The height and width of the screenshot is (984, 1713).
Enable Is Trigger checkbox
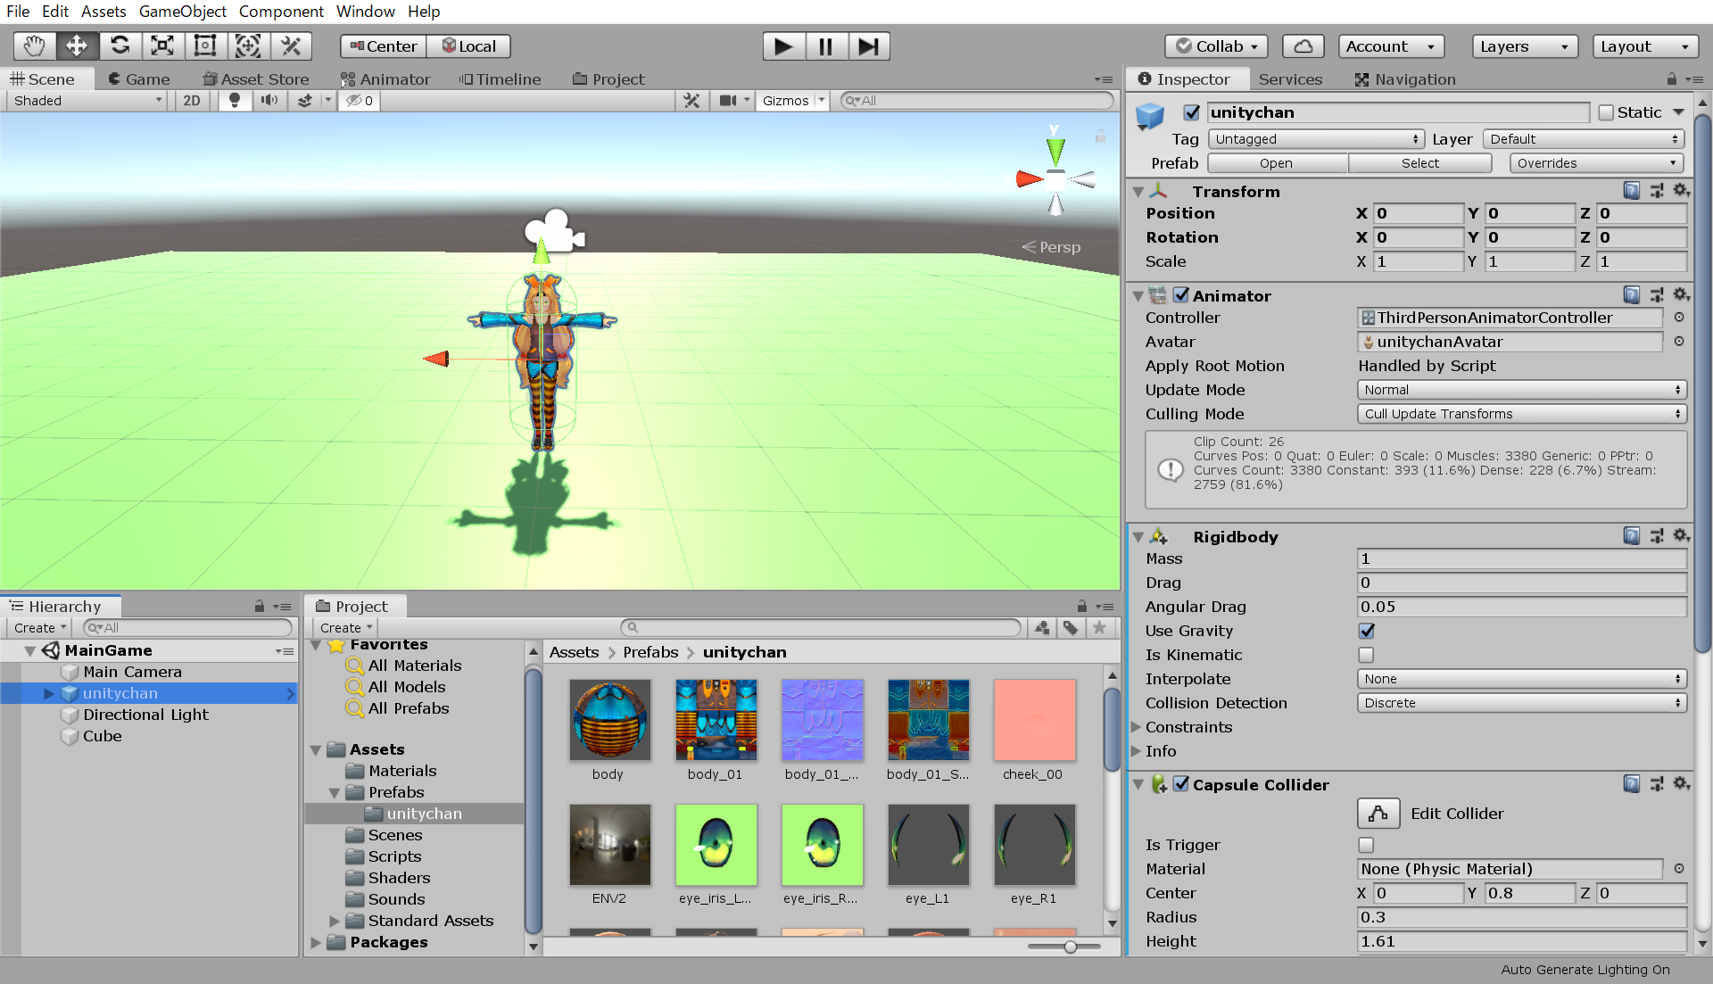coord(1366,845)
